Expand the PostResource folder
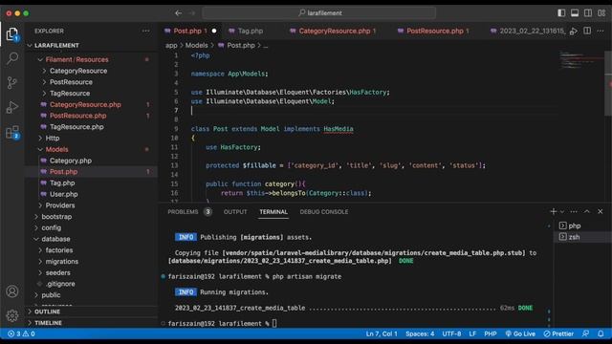The height and width of the screenshot is (344, 612). tap(71, 82)
